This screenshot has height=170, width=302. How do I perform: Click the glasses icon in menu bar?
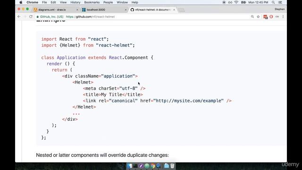(230, 2)
